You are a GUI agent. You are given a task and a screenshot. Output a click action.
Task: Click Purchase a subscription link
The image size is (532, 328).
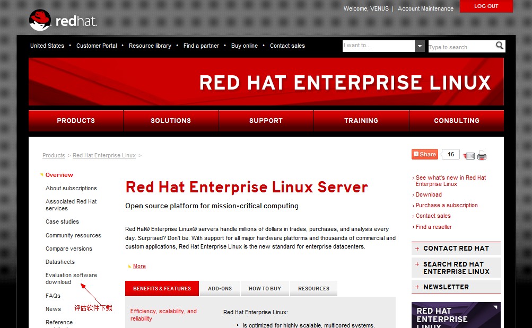coord(447,205)
